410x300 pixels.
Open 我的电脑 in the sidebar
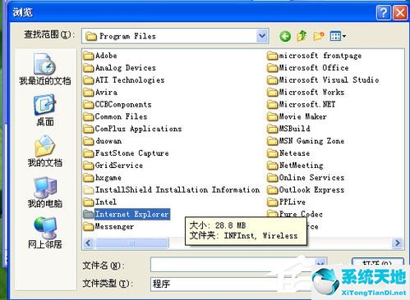pos(45,192)
